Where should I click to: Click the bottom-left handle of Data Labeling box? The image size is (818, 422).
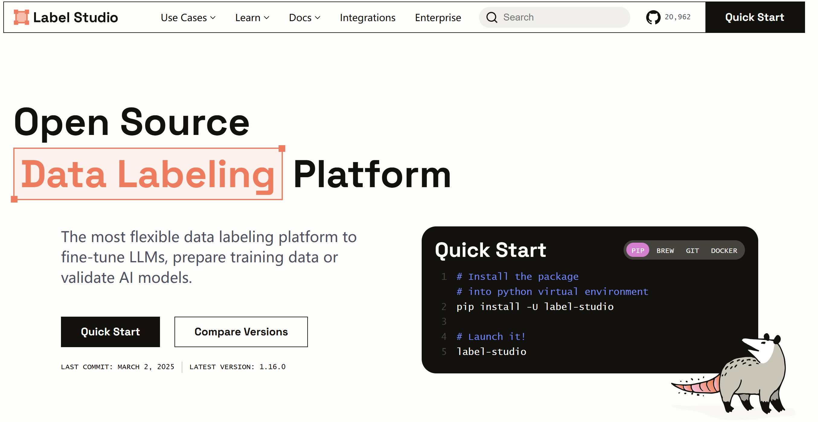[x=14, y=199]
